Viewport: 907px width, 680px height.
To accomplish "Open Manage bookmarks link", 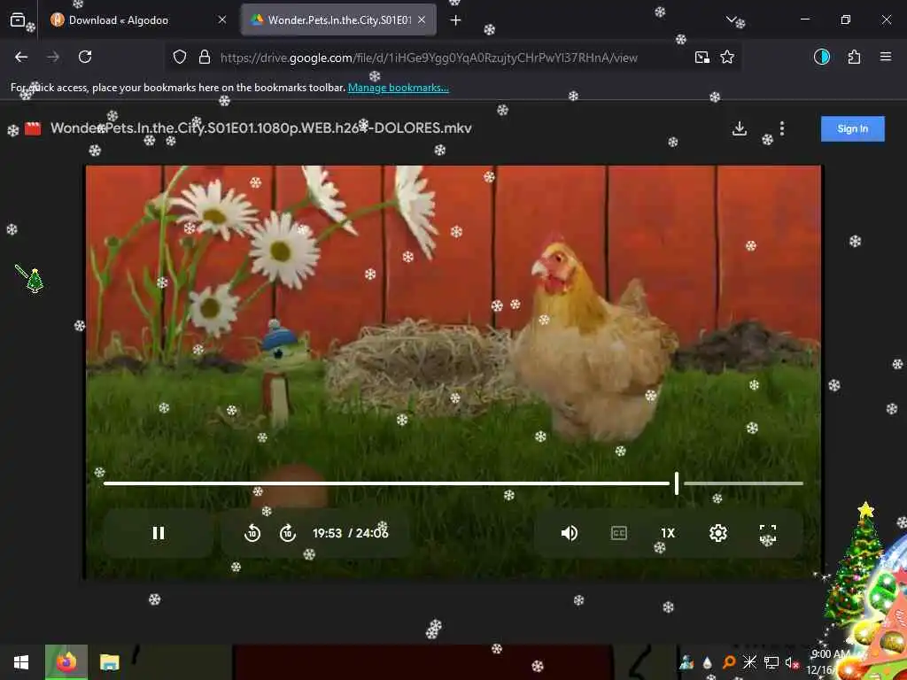I will 398,88.
